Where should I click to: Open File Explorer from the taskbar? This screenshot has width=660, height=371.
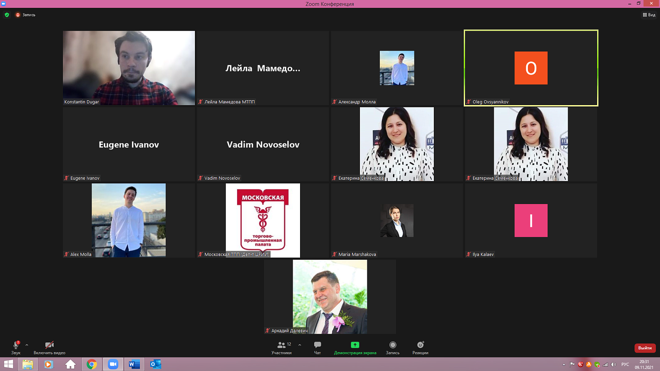[28, 364]
